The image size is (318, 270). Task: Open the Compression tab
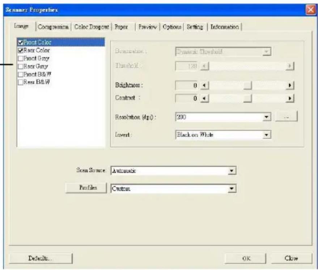(53, 27)
